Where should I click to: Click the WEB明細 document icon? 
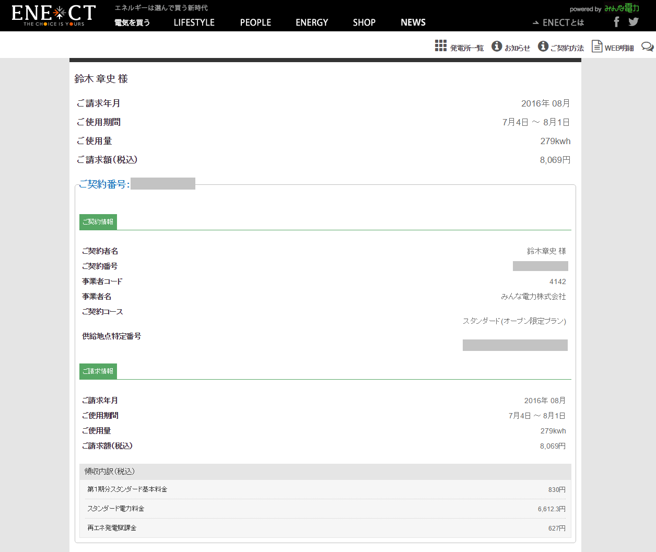tap(597, 46)
